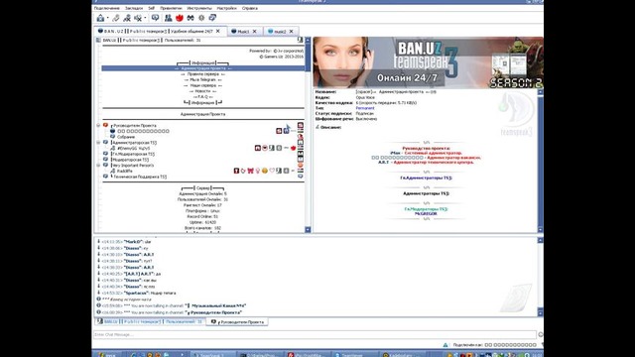This screenshot has height=357, width=635.
Task: Click the info panel scrollbar down arrow
Action: pos(540,229)
